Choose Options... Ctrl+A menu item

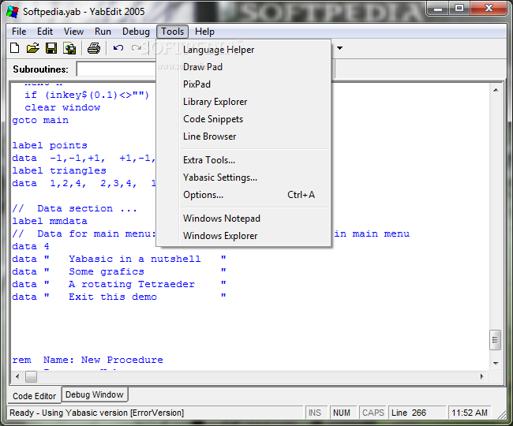click(244, 195)
